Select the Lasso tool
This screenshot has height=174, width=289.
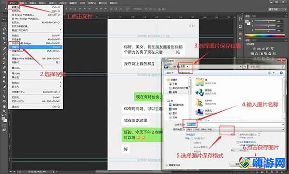[4, 29]
